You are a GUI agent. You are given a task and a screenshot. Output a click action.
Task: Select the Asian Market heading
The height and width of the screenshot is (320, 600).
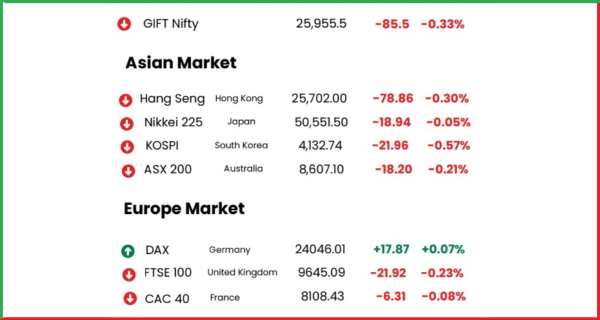pyautogui.click(x=181, y=62)
